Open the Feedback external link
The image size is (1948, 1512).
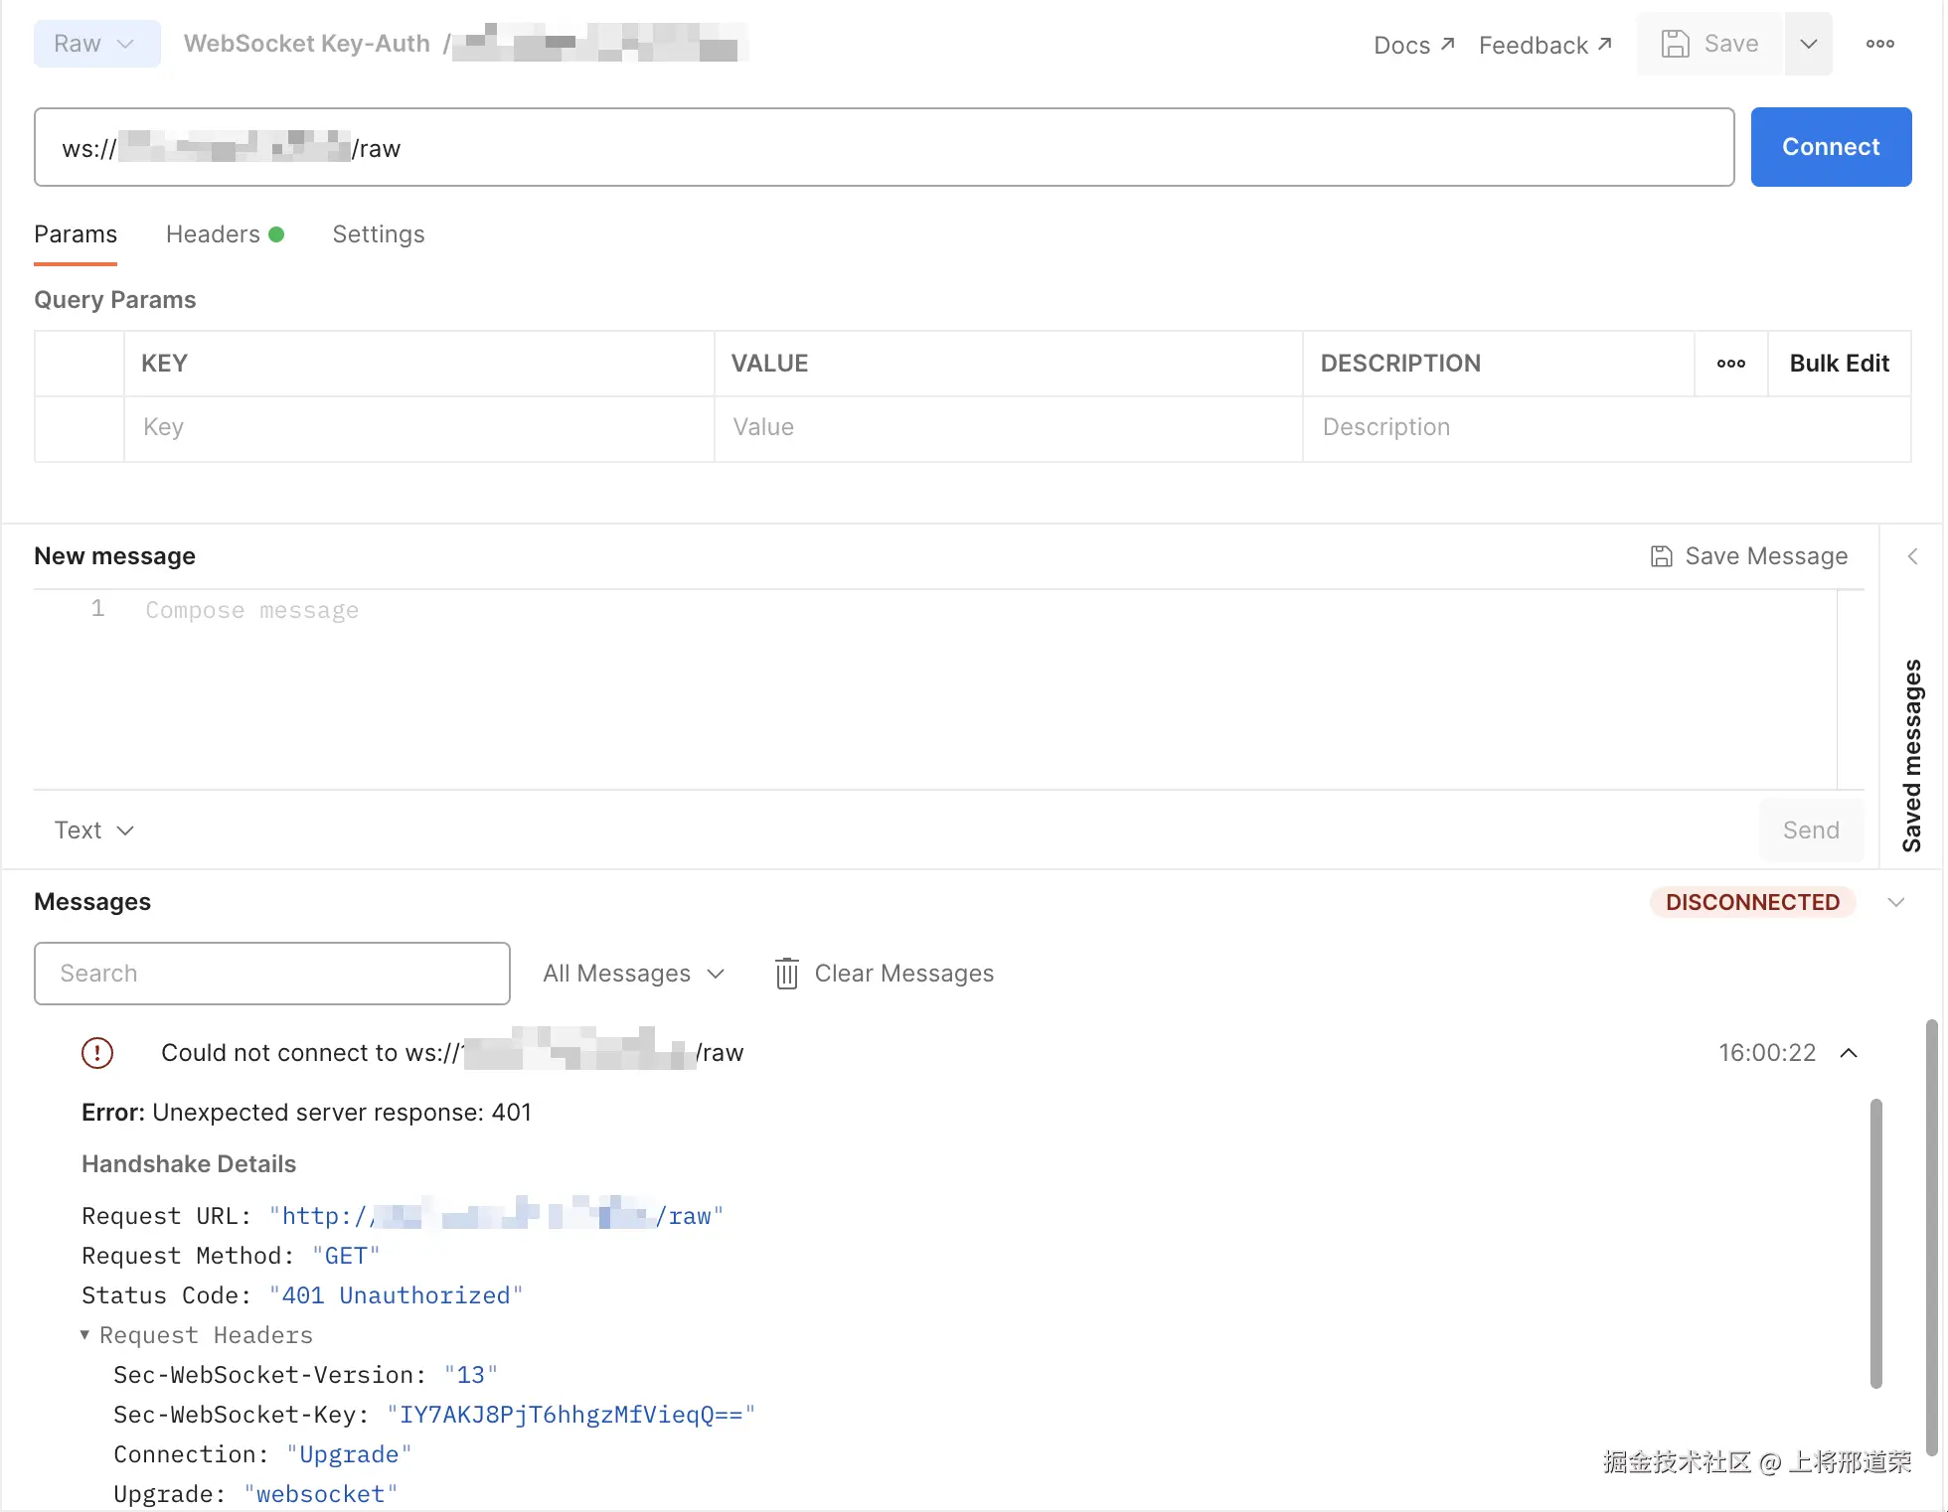coord(1544,45)
